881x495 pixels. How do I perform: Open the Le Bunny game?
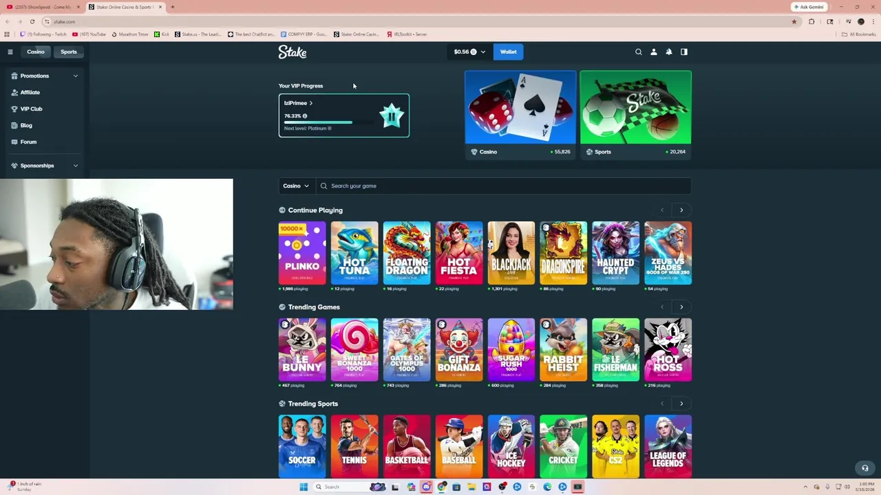coord(302,350)
